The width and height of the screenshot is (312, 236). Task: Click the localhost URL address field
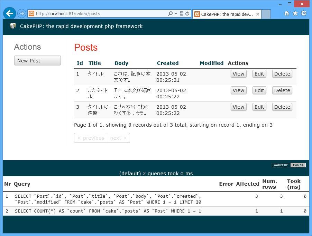[100, 14]
